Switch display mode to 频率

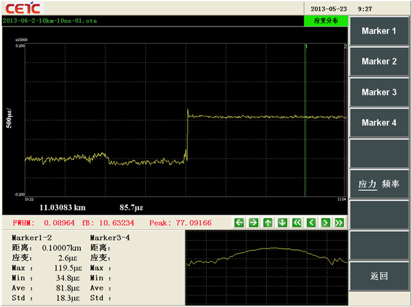pyautogui.click(x=390, y=185)
